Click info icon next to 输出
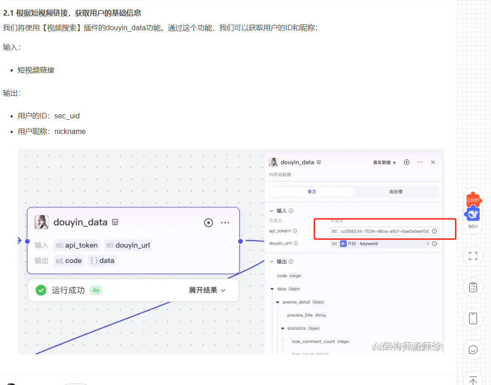Viewport: 491px width, 385px height. click(x=291, y=262)
